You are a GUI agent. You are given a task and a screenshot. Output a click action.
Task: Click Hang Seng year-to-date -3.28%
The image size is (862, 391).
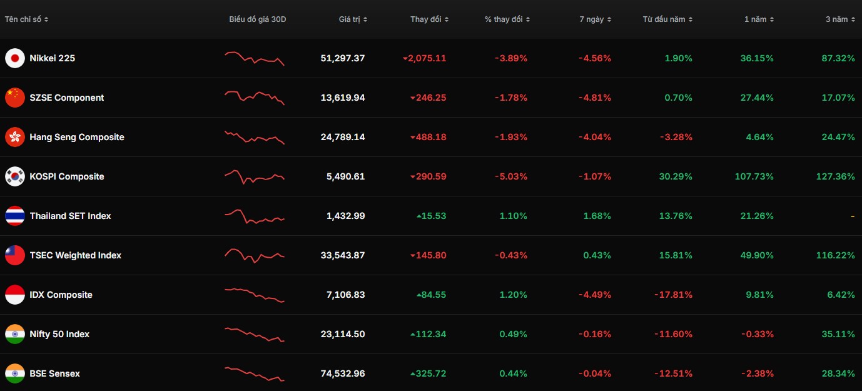click(676, 137)
